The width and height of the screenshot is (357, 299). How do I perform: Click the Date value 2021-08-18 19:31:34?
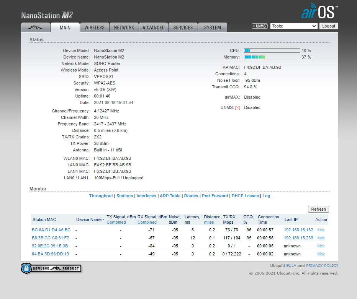[x=113, y=102]
